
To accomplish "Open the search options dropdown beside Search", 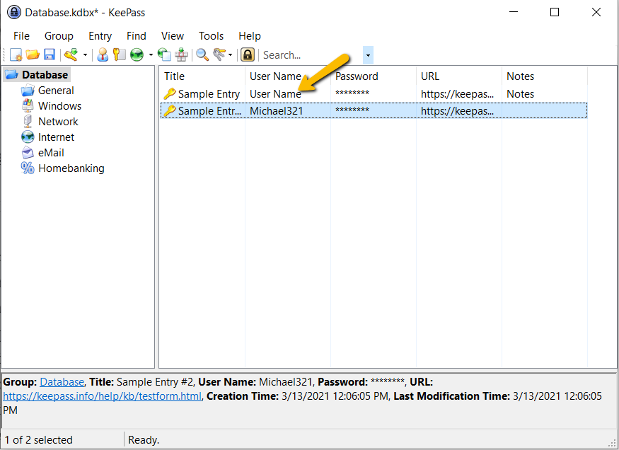I will (x=367, y=54).
